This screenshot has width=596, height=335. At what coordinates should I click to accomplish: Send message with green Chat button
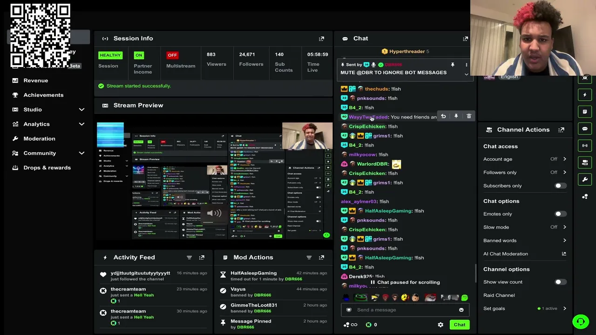[460, 325]
